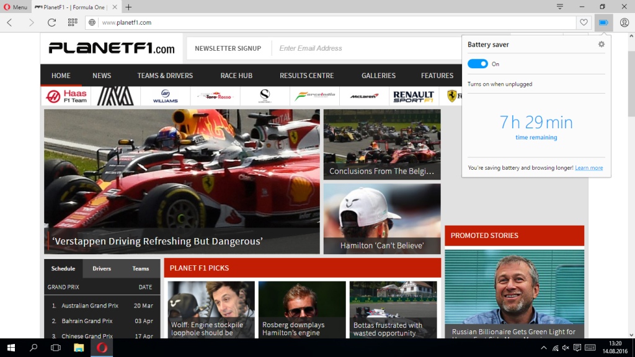Open the Verstappen Driving Refreshing But Dangerous story
Image resolution: width=635 pixels, height=357 pixels.
[158, 241]
